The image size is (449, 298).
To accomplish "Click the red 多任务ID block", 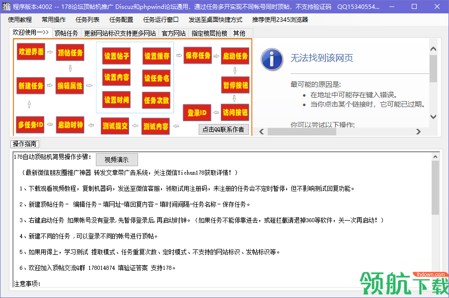I will [x=30, y=124].
